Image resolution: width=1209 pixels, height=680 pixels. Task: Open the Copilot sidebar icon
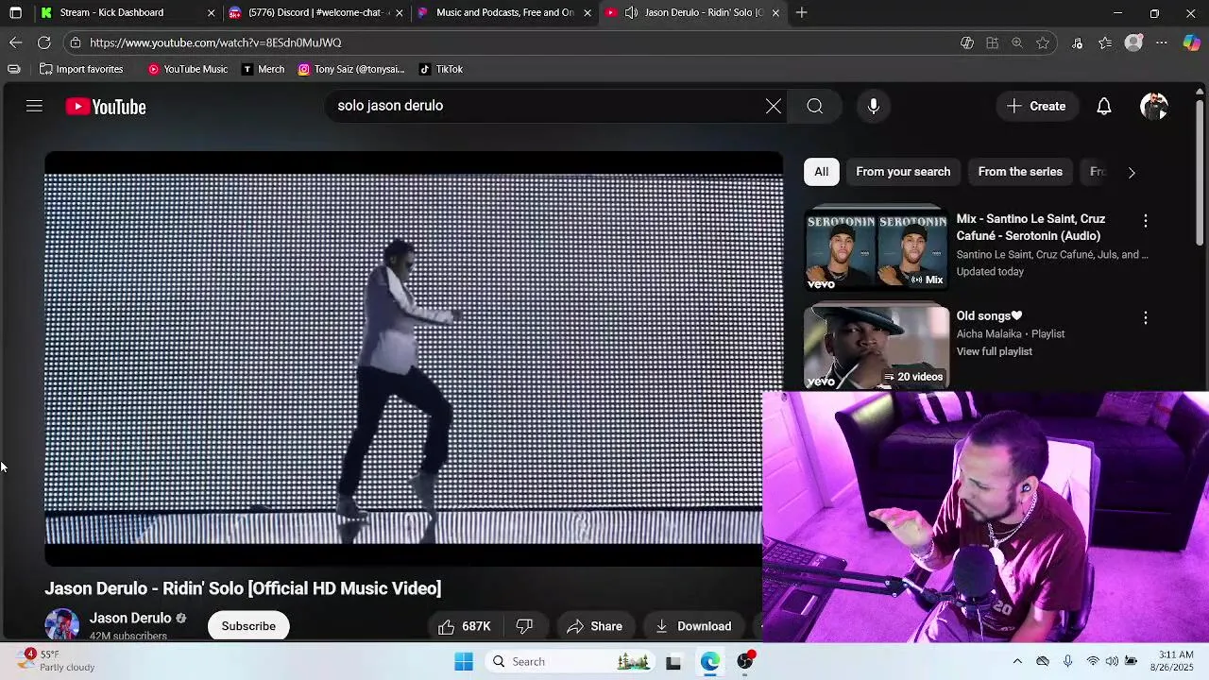pos(1191,42)
